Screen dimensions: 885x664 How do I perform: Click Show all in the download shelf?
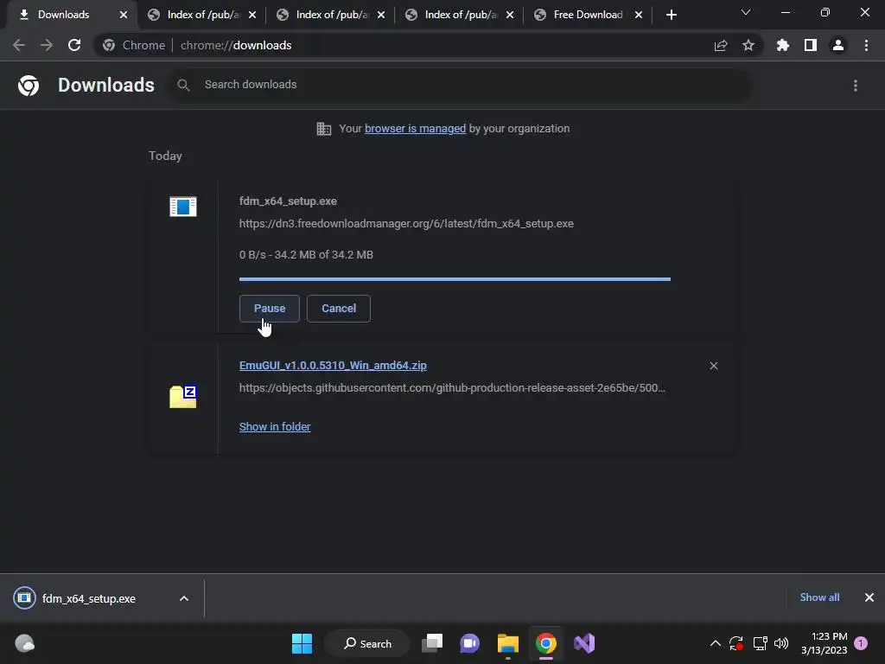point(819,597)
